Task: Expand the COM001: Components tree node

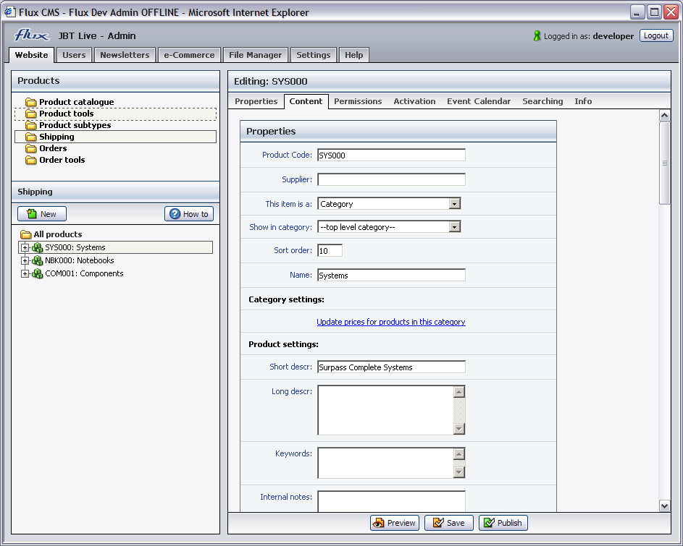Action: pos(25,273)
